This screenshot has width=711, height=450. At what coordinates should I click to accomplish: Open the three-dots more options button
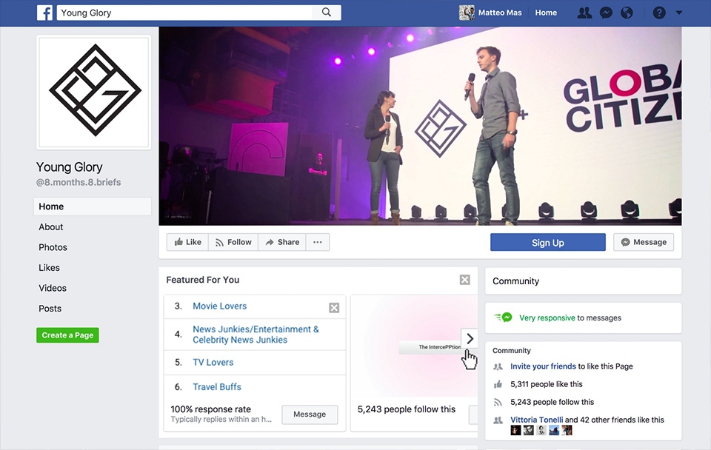point(318,242)
